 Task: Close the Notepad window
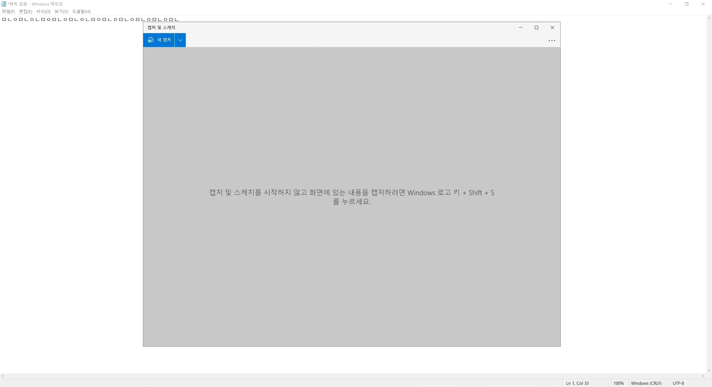tap(703, 4)
